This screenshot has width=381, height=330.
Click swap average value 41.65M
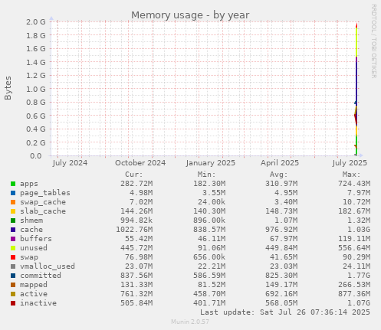click(x=284, y=257)
